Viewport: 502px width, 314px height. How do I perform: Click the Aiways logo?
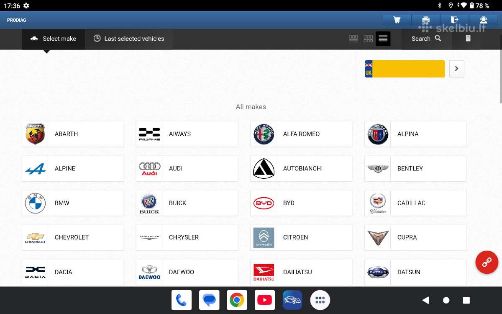(149, 134)
